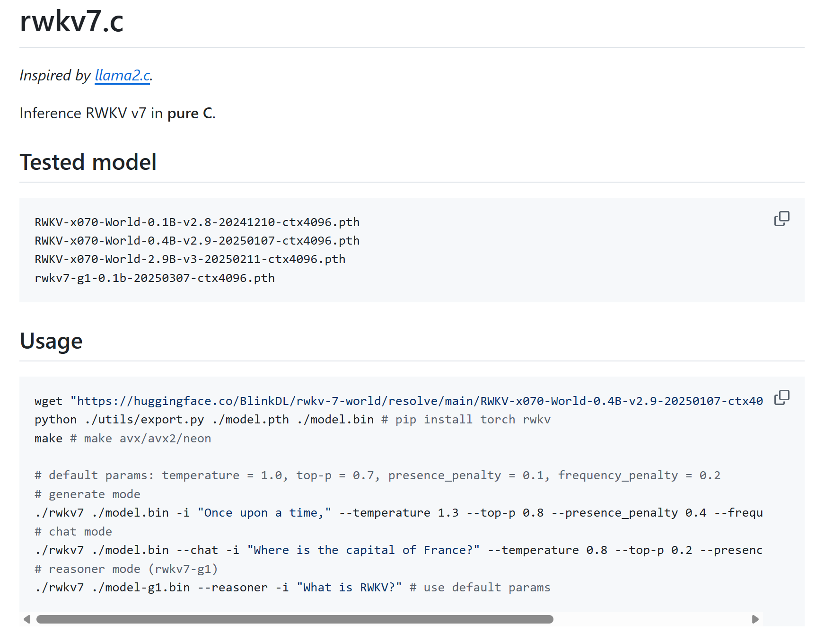Screen dimensions: 816x633
Task: Copy the tested model list to clipboard
Action: point(781,219)
